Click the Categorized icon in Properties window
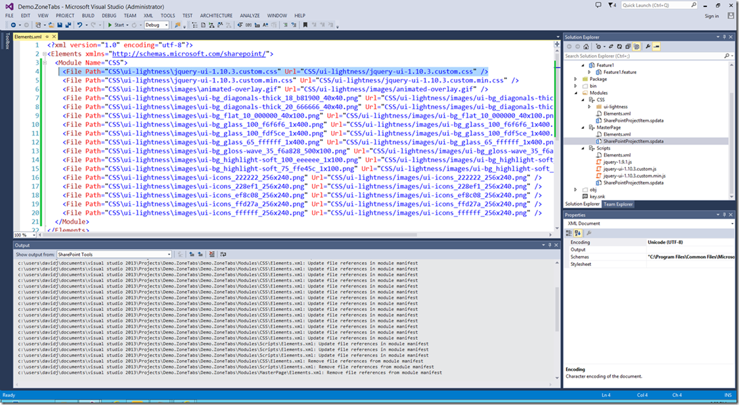 [569, 233]
